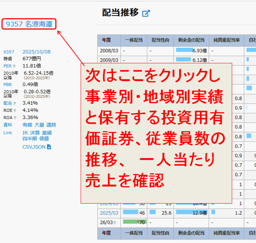Click the 一株配当 top column header

tap(134, 40)
